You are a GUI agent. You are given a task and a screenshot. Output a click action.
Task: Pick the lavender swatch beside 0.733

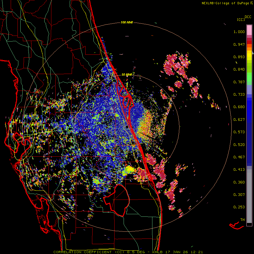(x=249, y=90)
